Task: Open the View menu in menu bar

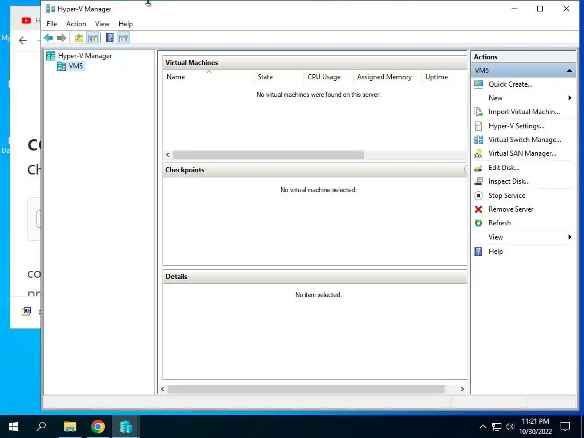Action: click(102, 24)
